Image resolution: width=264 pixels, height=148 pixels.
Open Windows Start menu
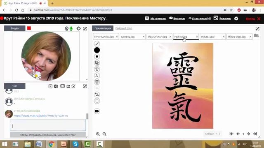click(x=5, y=144)
